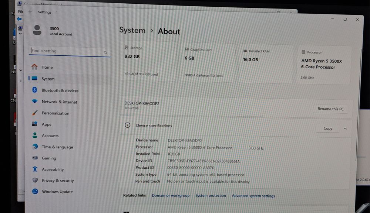Open the Storage card
The image size is (370, 213).
pos(149,61)
